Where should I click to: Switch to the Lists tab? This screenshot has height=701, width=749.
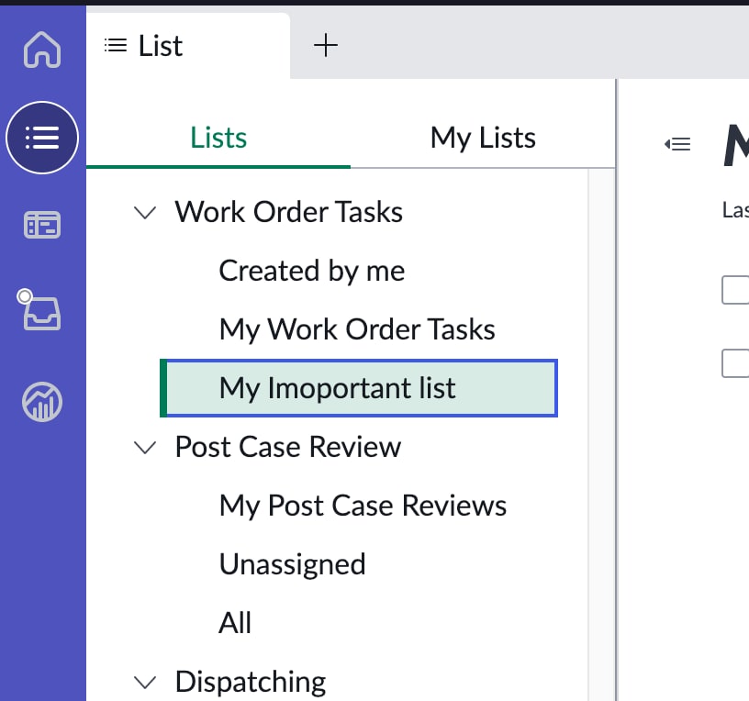(x=218, y=137)
